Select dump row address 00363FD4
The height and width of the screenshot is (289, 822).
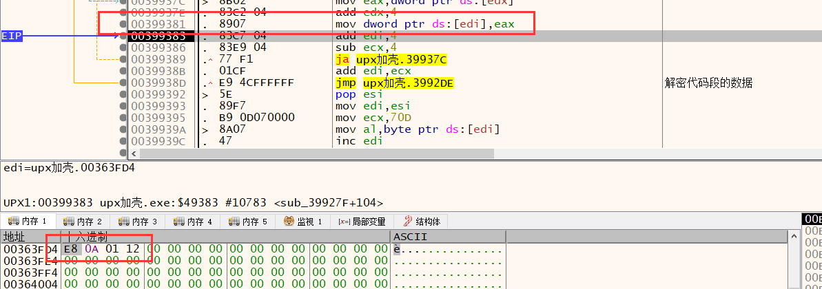point(31,249)
